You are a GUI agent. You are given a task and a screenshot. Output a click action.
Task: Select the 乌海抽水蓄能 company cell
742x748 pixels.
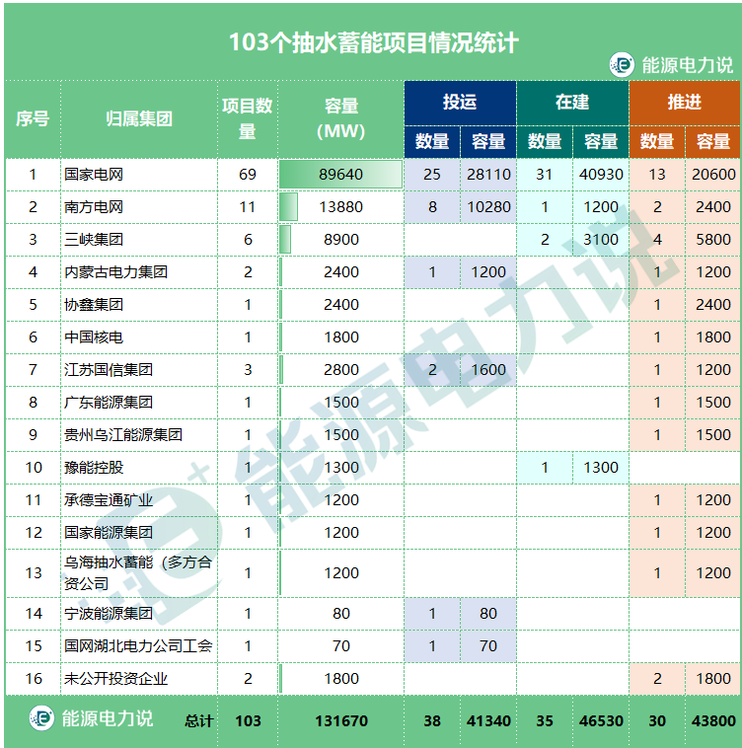point(139,572)
